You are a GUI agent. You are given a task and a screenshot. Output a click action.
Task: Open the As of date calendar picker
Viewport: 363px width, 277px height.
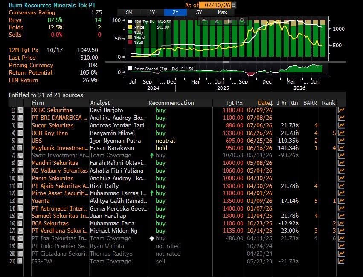tap(234, 5)
